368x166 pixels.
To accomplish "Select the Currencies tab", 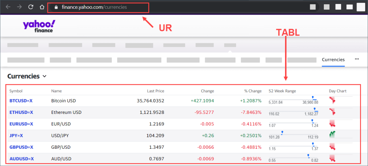I will (x=333, y=60).
